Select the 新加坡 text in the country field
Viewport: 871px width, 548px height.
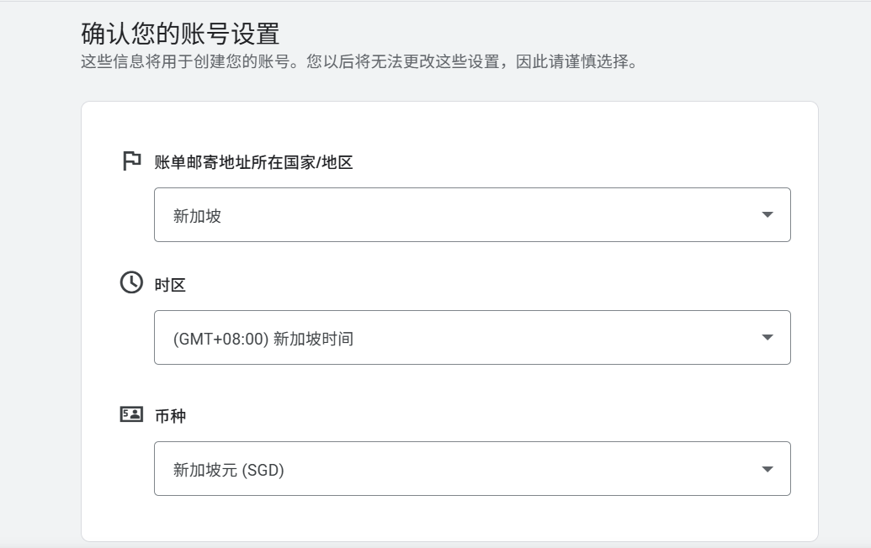click(197, 216)
